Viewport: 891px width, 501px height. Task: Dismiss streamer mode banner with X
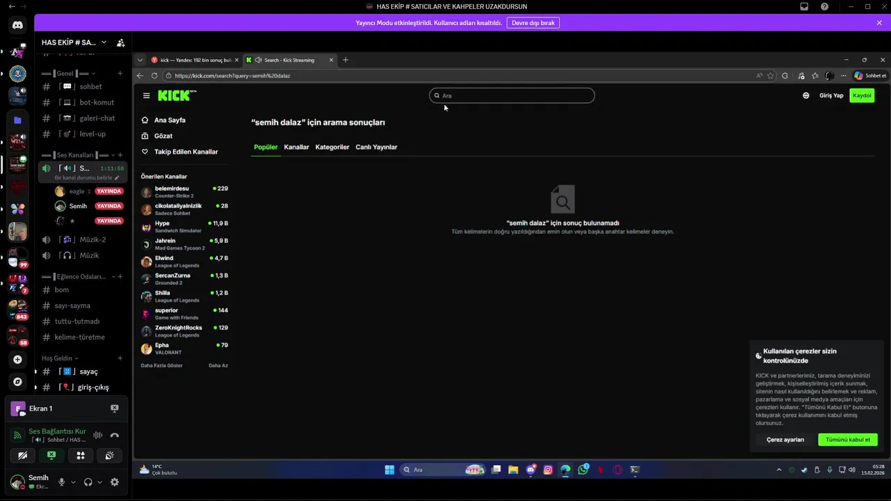coord(879,23)
